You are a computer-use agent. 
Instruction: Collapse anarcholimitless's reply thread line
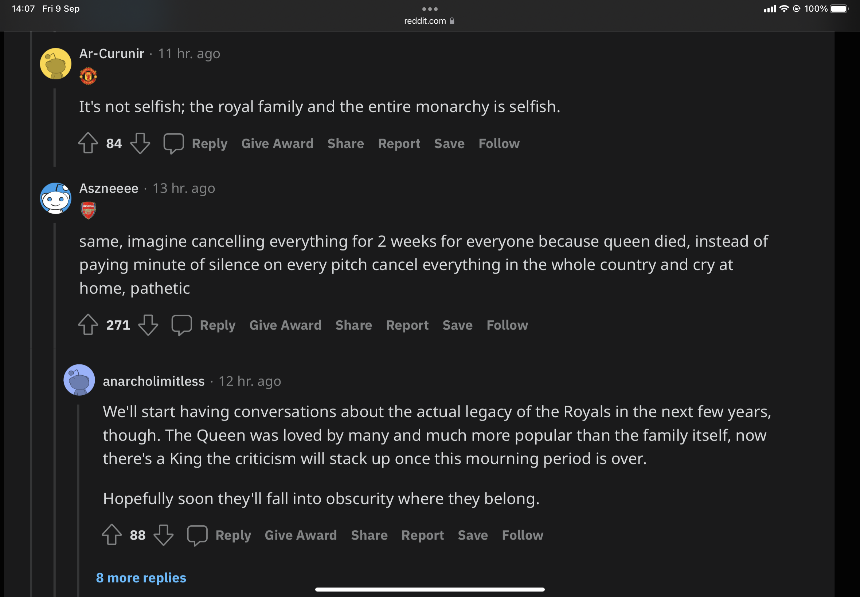pos(78,486)
